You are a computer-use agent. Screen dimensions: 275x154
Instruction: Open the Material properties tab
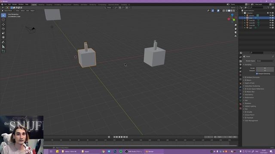tap(241, 104)
